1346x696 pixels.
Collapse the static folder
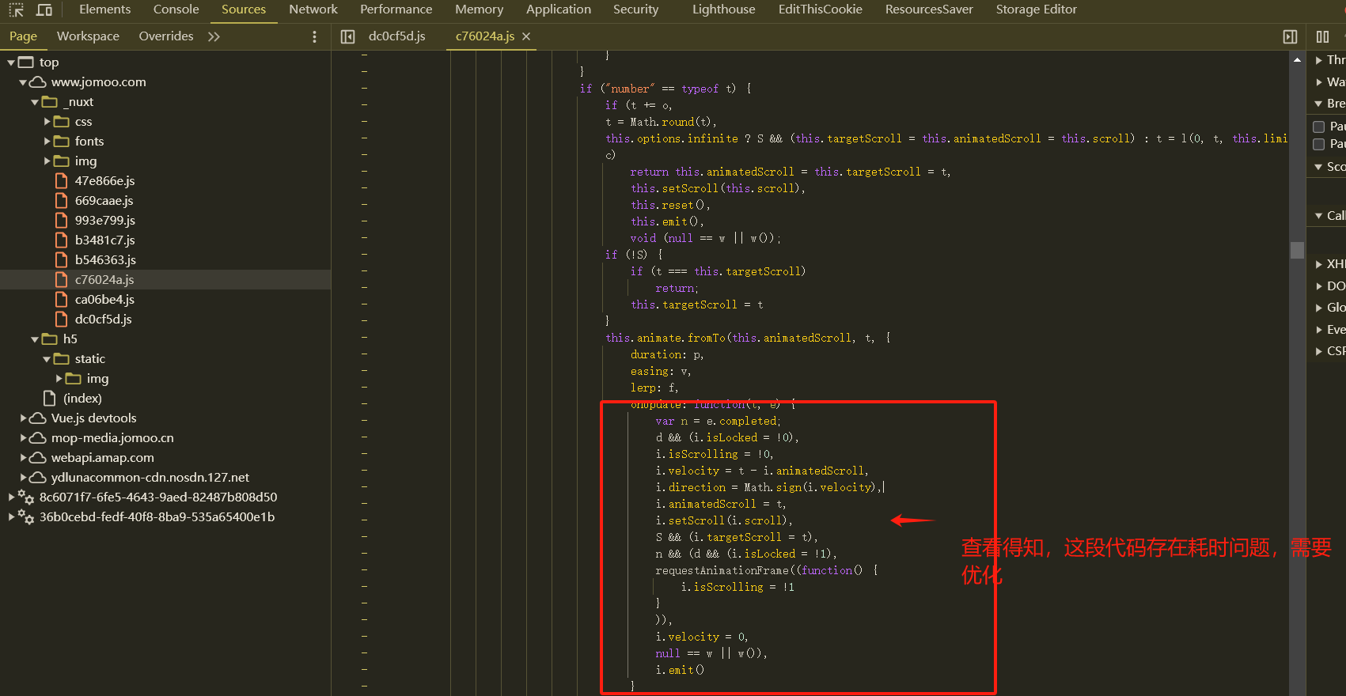pos(47,359)
